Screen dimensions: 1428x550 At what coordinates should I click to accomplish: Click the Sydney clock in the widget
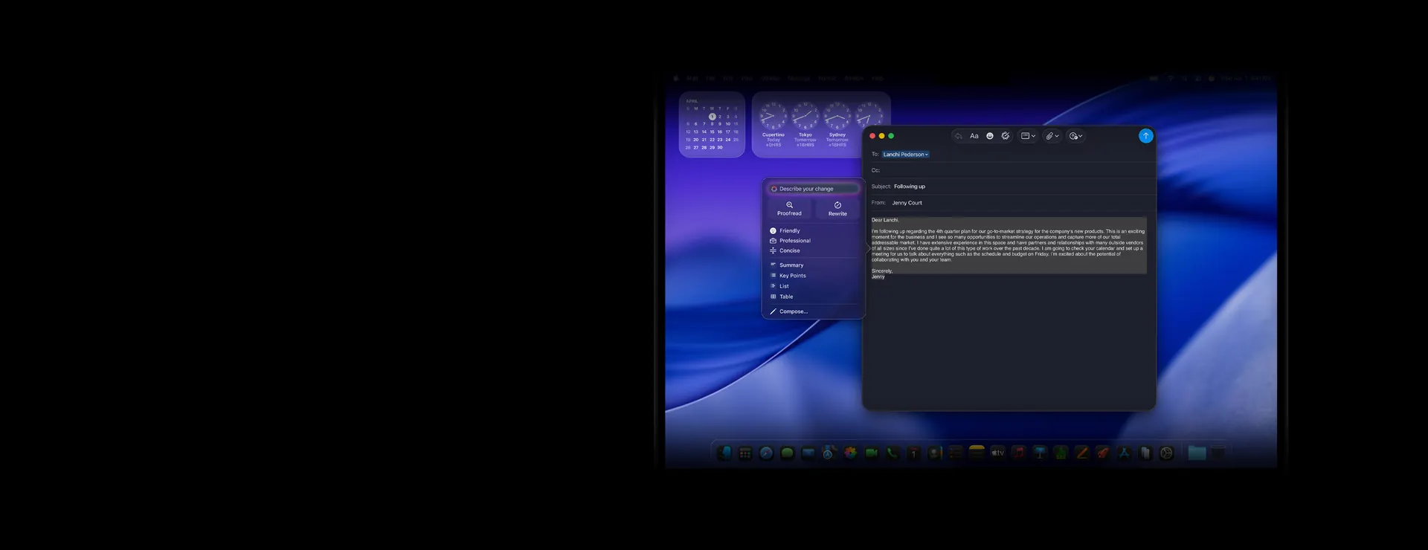tap(837, 117)
